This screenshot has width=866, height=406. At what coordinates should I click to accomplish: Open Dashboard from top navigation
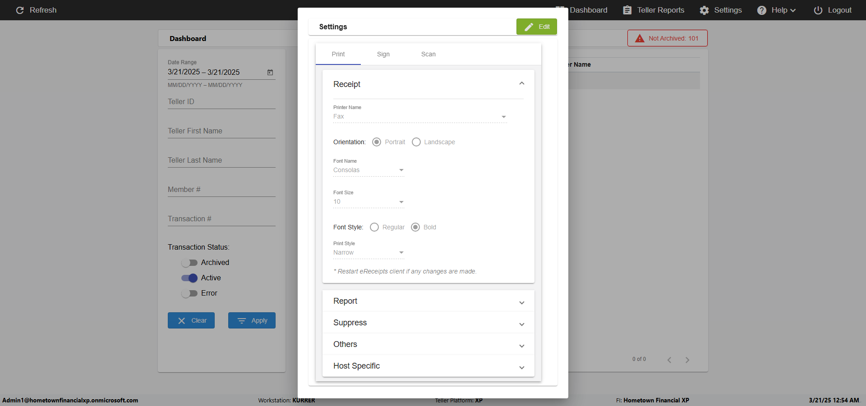[x=588, y=10]
